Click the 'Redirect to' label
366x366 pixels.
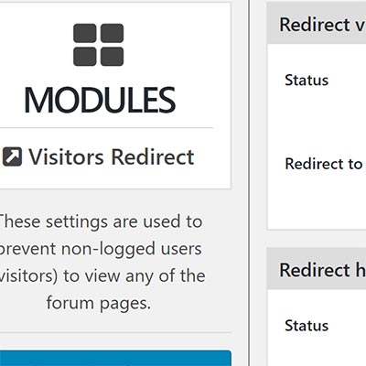pos(324,164)
